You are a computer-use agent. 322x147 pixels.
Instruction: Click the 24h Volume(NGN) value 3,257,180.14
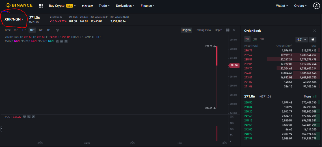point(118,21)
